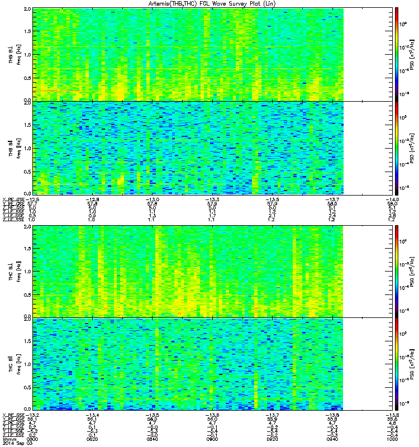The width and height of the screenshot is (419, 447).
Task: Click the THC B-parallel axis label
Action: pyautogui.click(x=11, y=364)
